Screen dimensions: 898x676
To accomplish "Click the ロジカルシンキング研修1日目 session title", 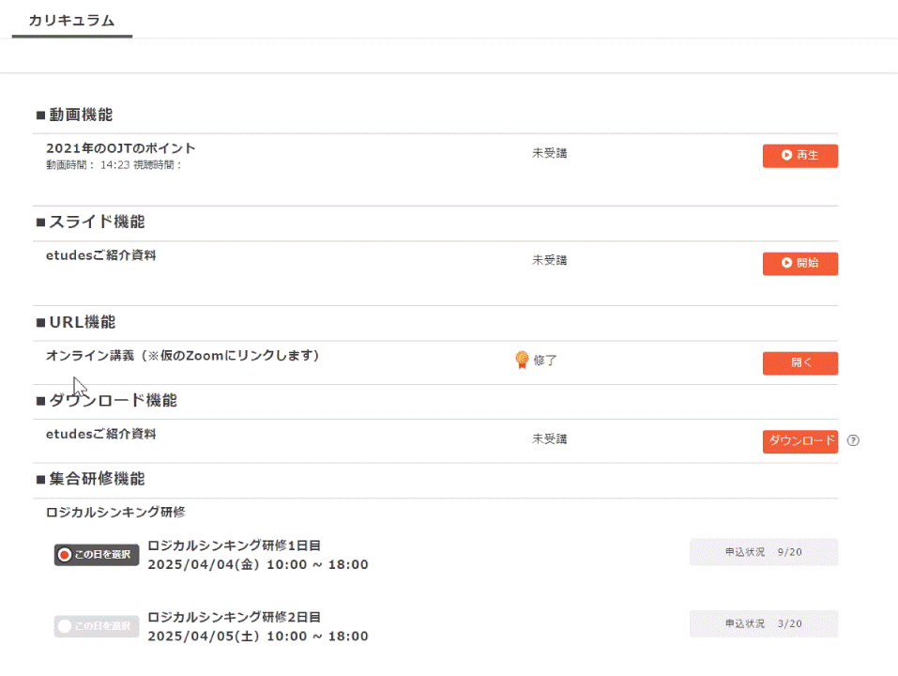I will (x=235, y=545).
